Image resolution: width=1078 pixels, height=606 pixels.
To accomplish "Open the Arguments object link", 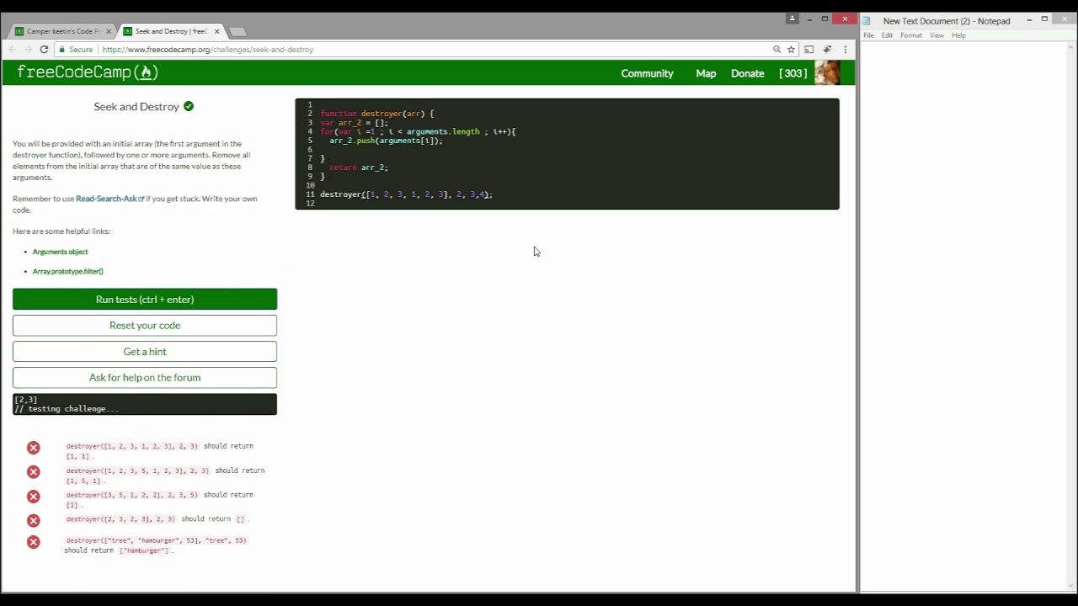I will [x=60, y=252].
